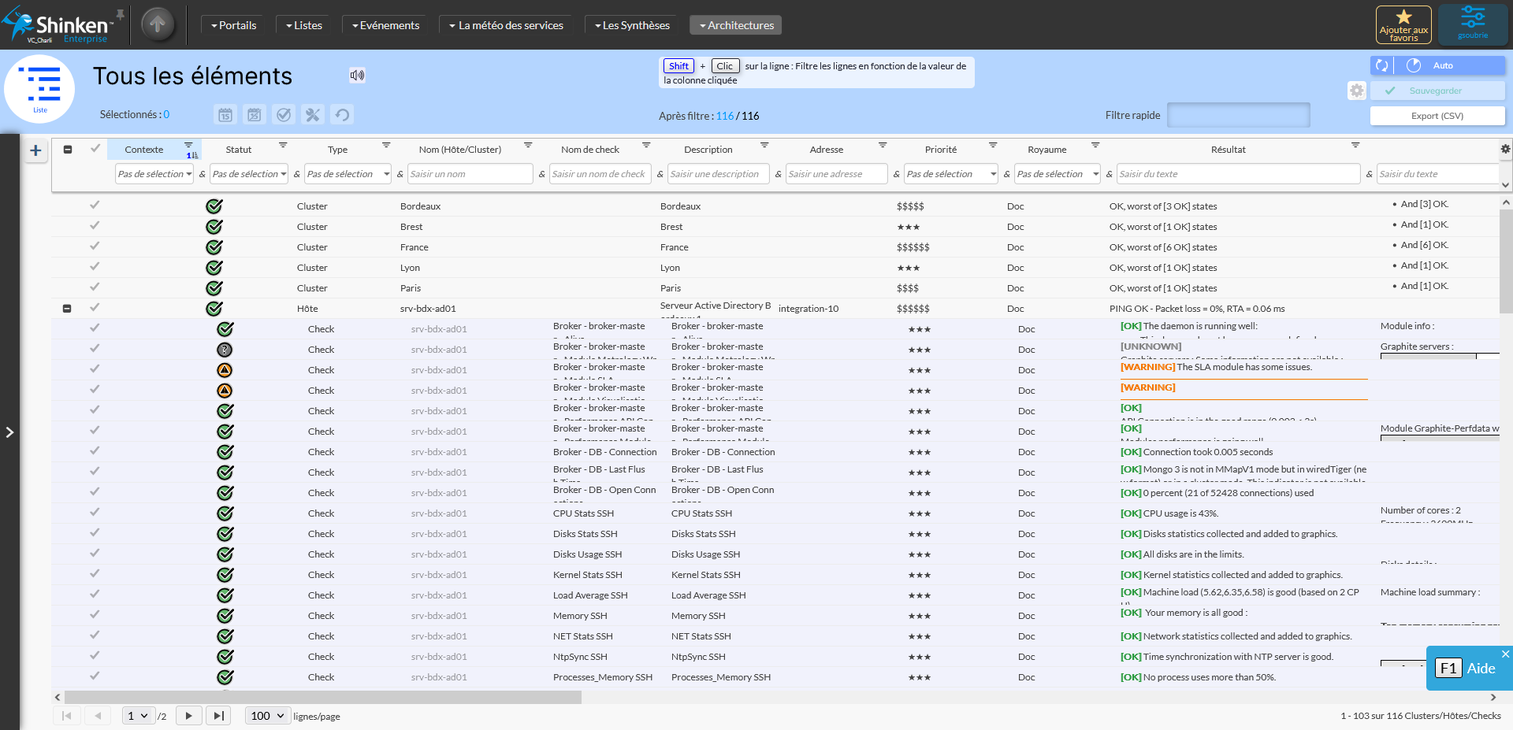Open the Statut filter dropdown

point(249,174)
